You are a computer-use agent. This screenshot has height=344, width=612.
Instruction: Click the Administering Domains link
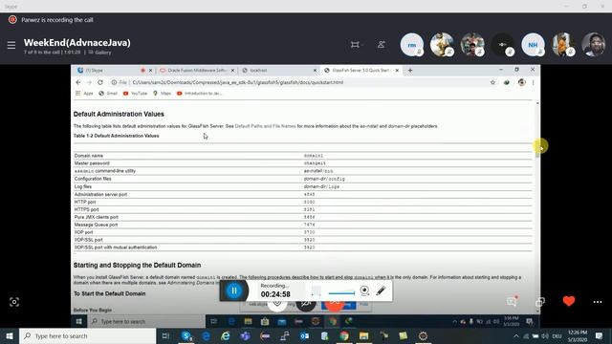(191, 283)
